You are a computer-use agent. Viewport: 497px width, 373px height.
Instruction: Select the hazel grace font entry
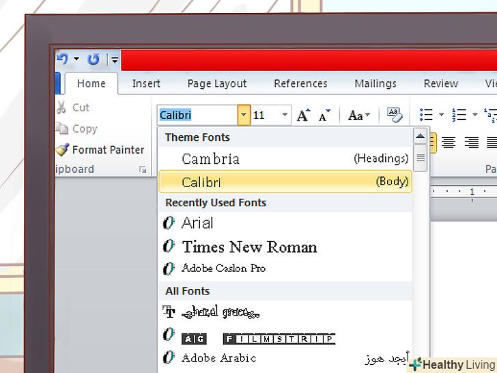[x=285, y=312]
